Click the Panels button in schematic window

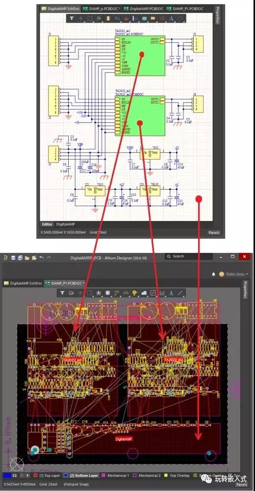pos(214,233)
